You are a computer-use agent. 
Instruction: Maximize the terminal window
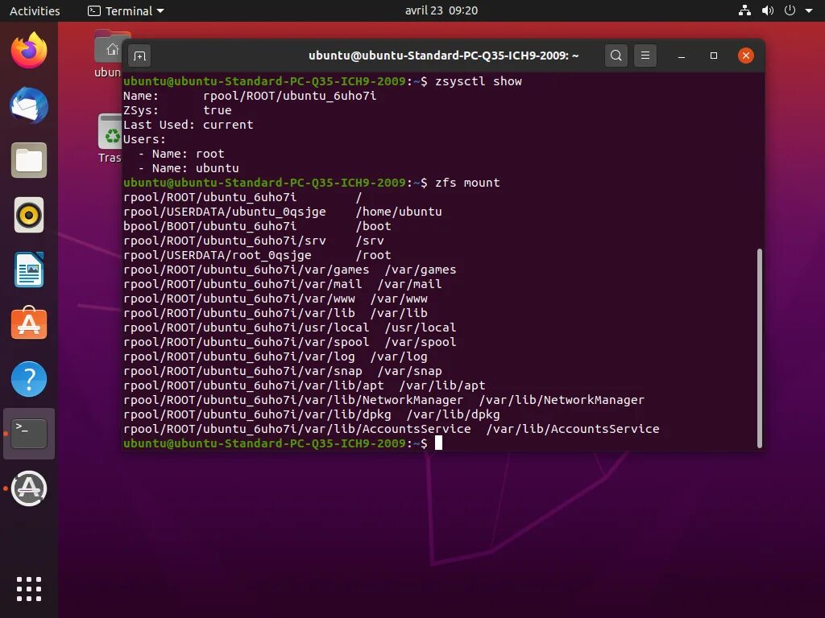click(x=714, y=56)
